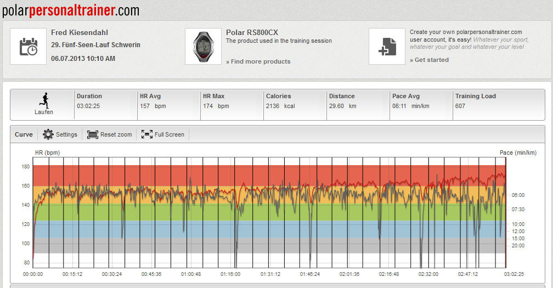Click the HR (bpm) axis label

coord(47,153)
